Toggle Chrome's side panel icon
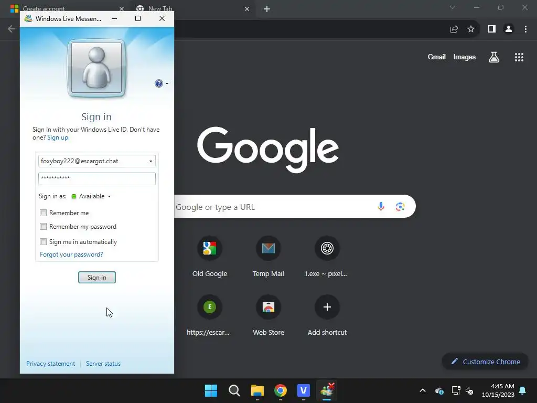The width and height of the screenshot is (537, 403). (492, 29)
